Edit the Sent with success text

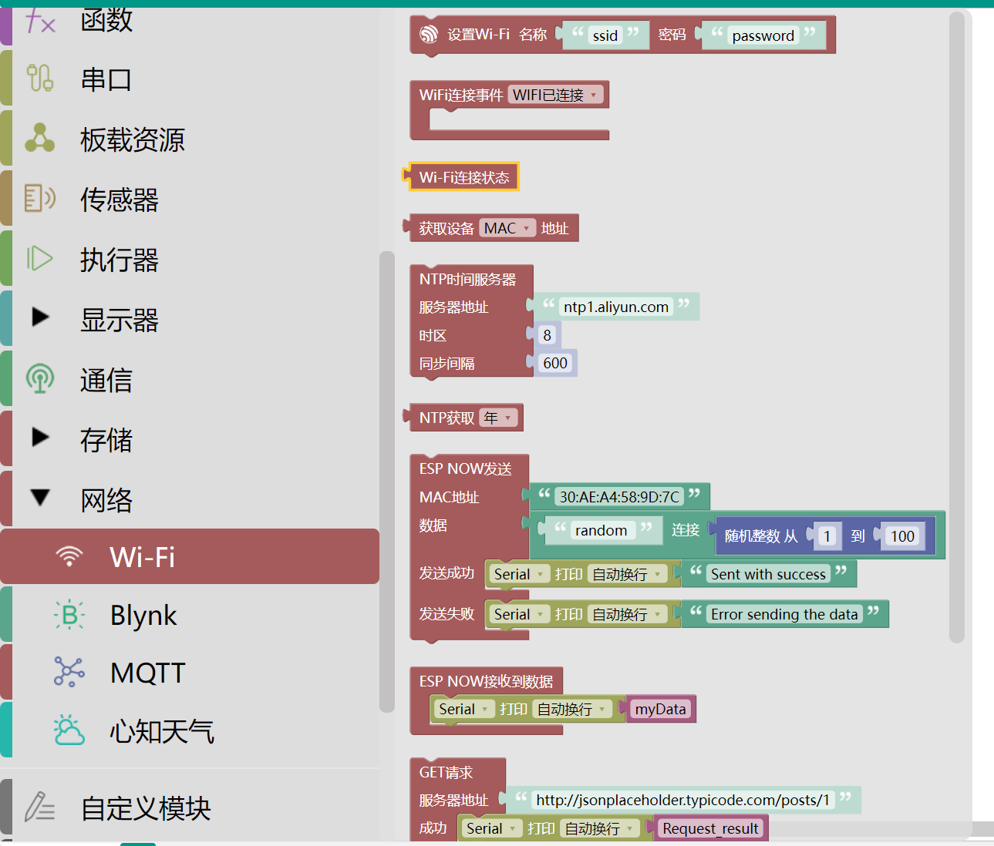[768, 574]
